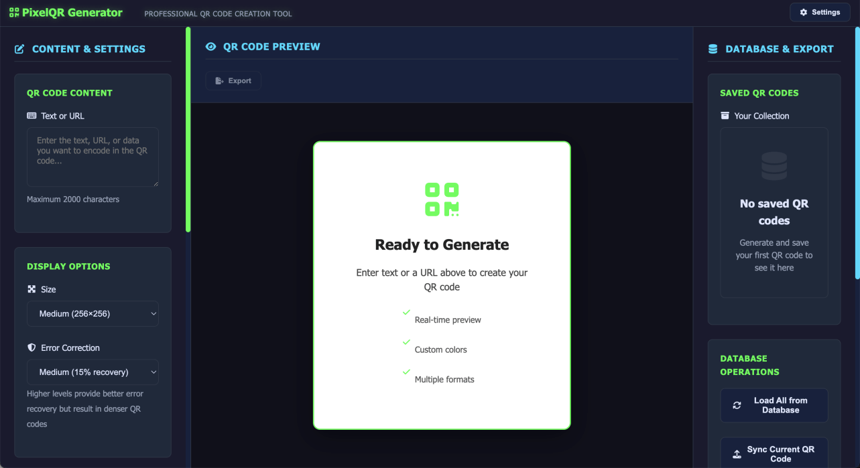Open the Error Correction dropdown
This screenshot has width=860, height=468.
(93, 372)
